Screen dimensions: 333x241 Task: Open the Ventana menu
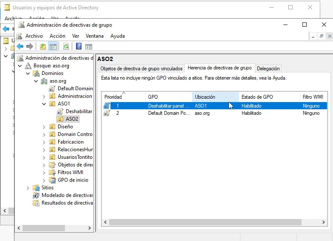(x=94, y=36)
